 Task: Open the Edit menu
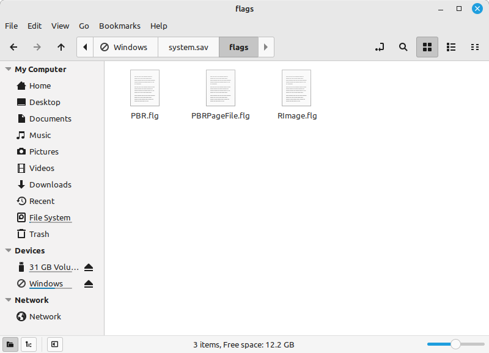coord(34,26)
